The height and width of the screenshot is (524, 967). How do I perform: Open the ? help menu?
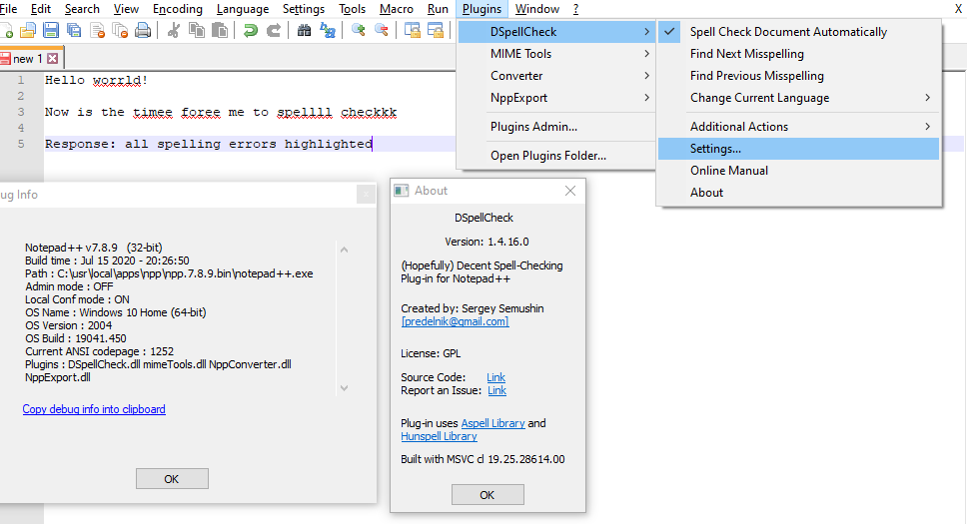click(576, 9)
